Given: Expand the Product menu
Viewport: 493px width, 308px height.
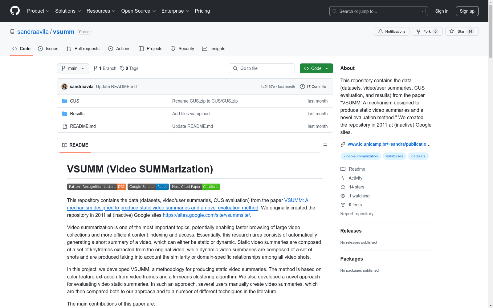Looking at the screenshot, I should point(38,11).
